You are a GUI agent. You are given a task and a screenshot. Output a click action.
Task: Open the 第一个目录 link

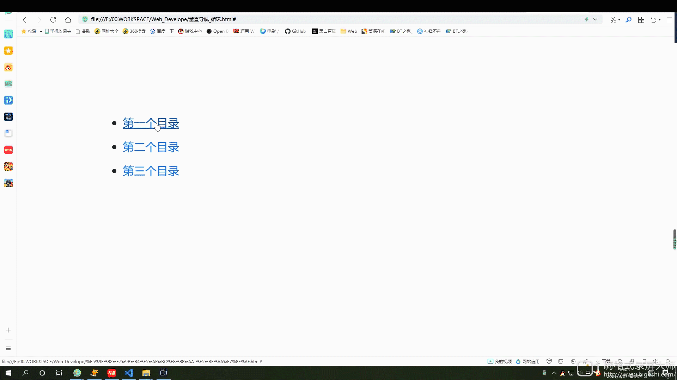(x=151, y=123)
